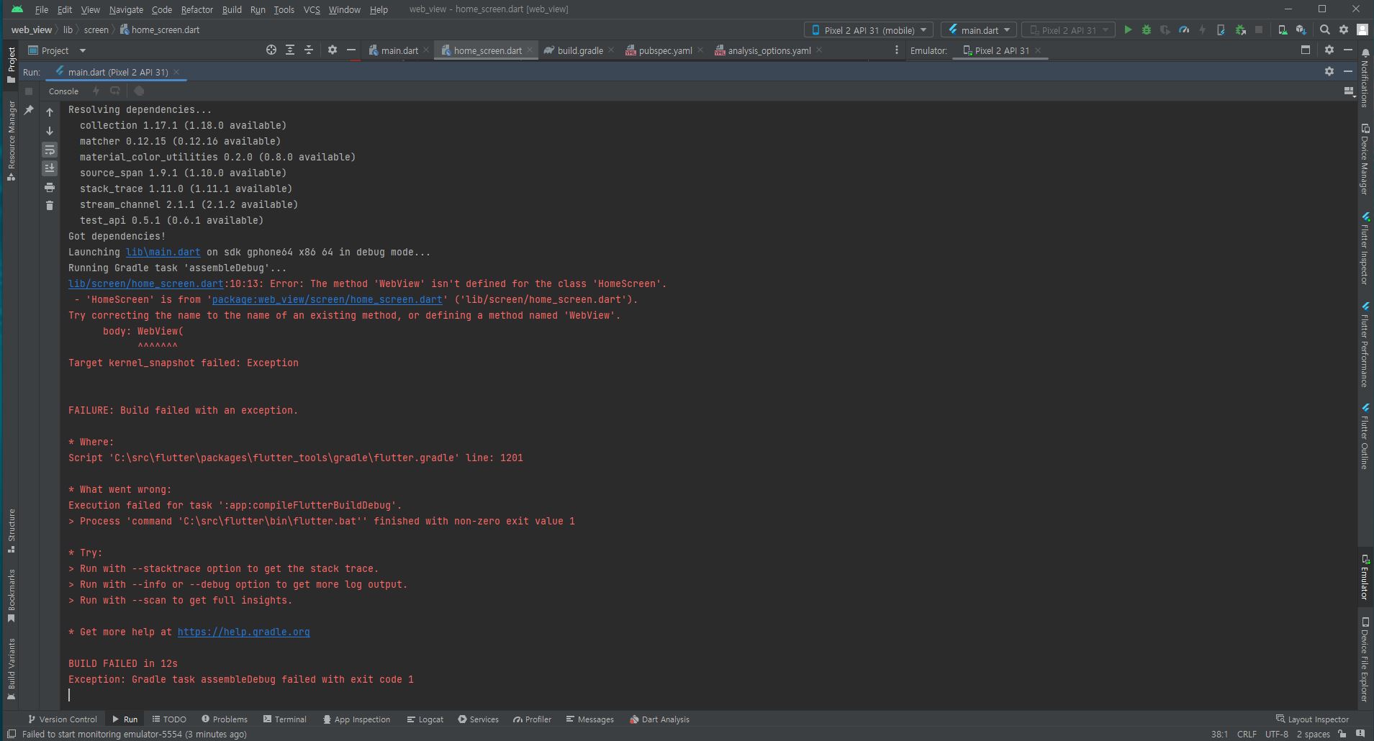Collapse all in the Project panel
The height and width of the screenshot is (741, 1374).
click(309, 50)
